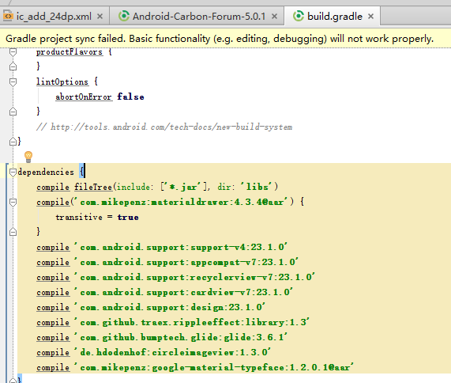Click compile keyword on the glide line
The height and width of the screenshot is (383, 451).
click(53, 337)
